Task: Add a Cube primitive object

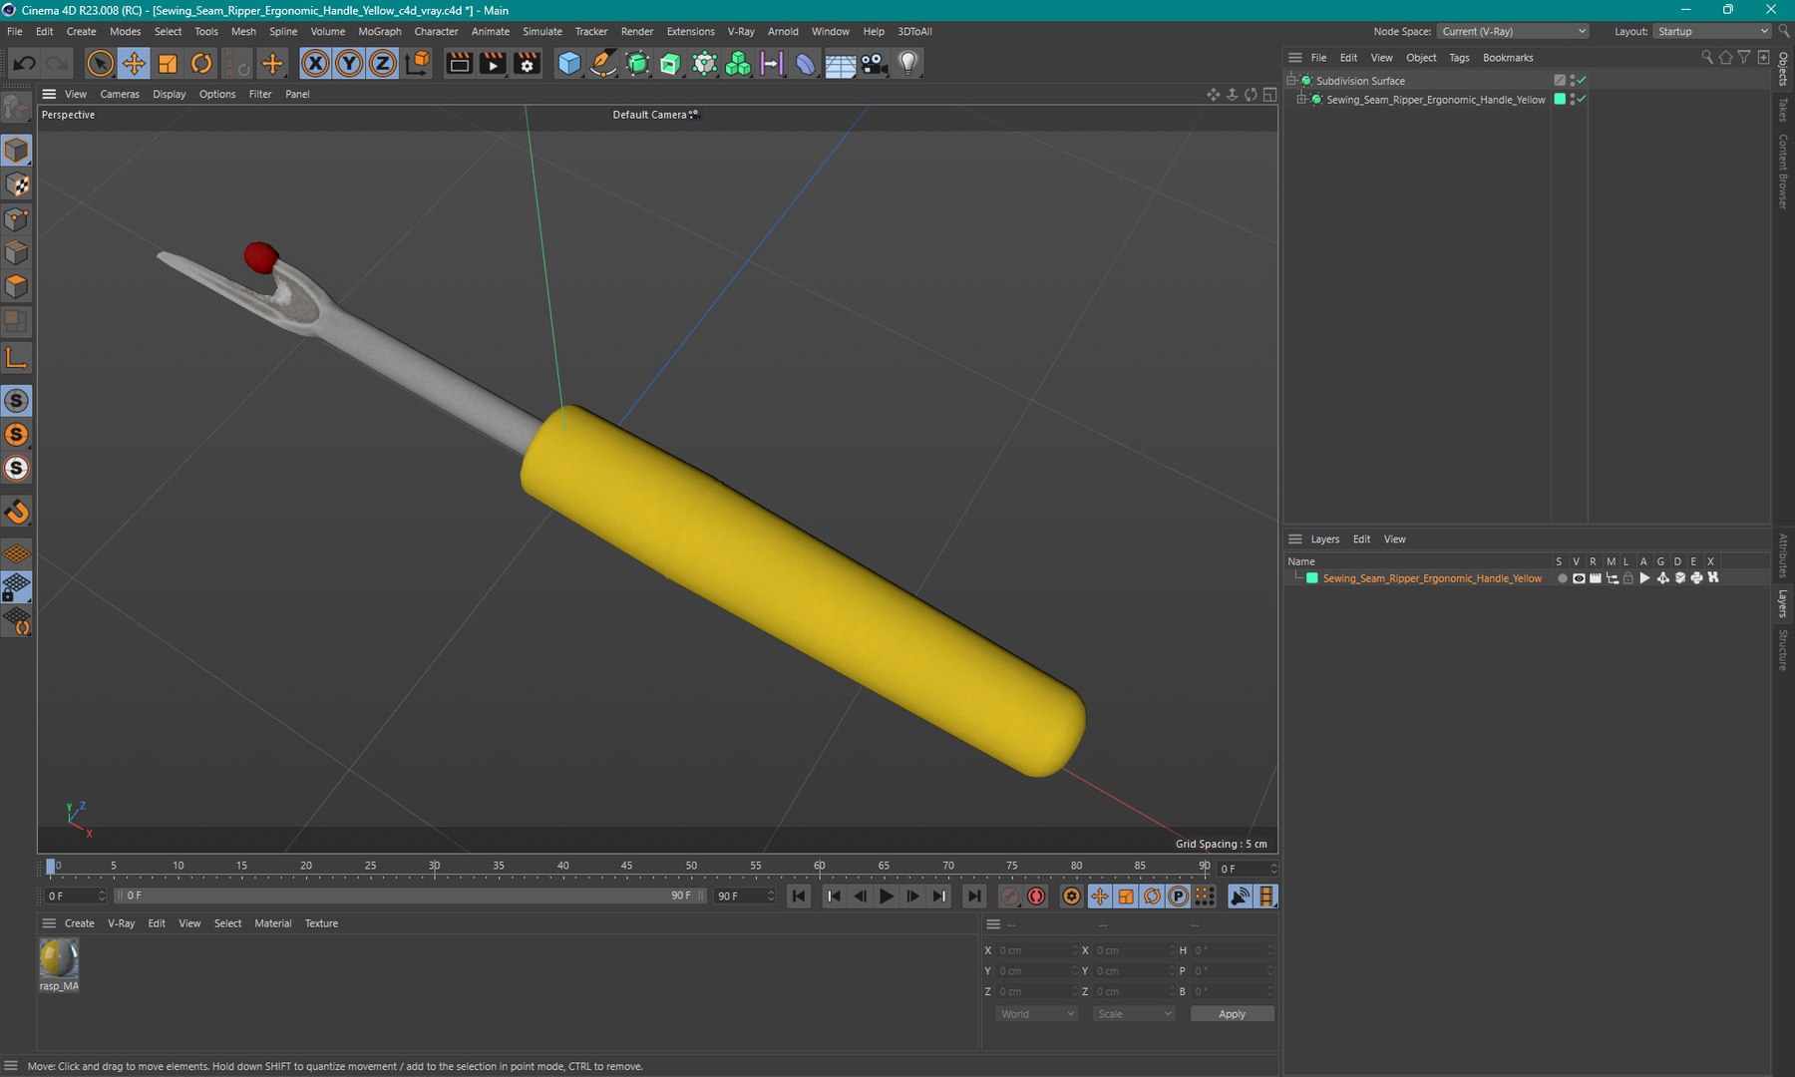Action: point(569,64)
